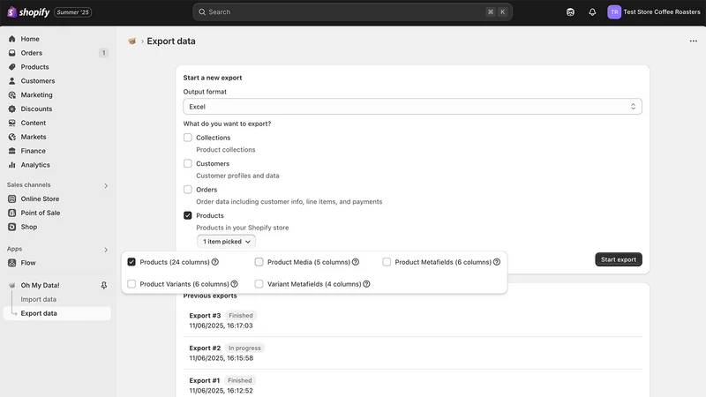
Task: Check Product Media (5 columns)
Action: click(259, 262)
